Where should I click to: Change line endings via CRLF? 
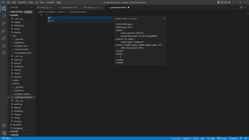point(202,138)
